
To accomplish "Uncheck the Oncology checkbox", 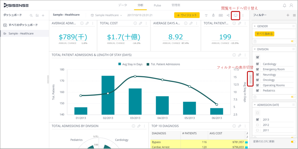I will (x=258, y=80).
